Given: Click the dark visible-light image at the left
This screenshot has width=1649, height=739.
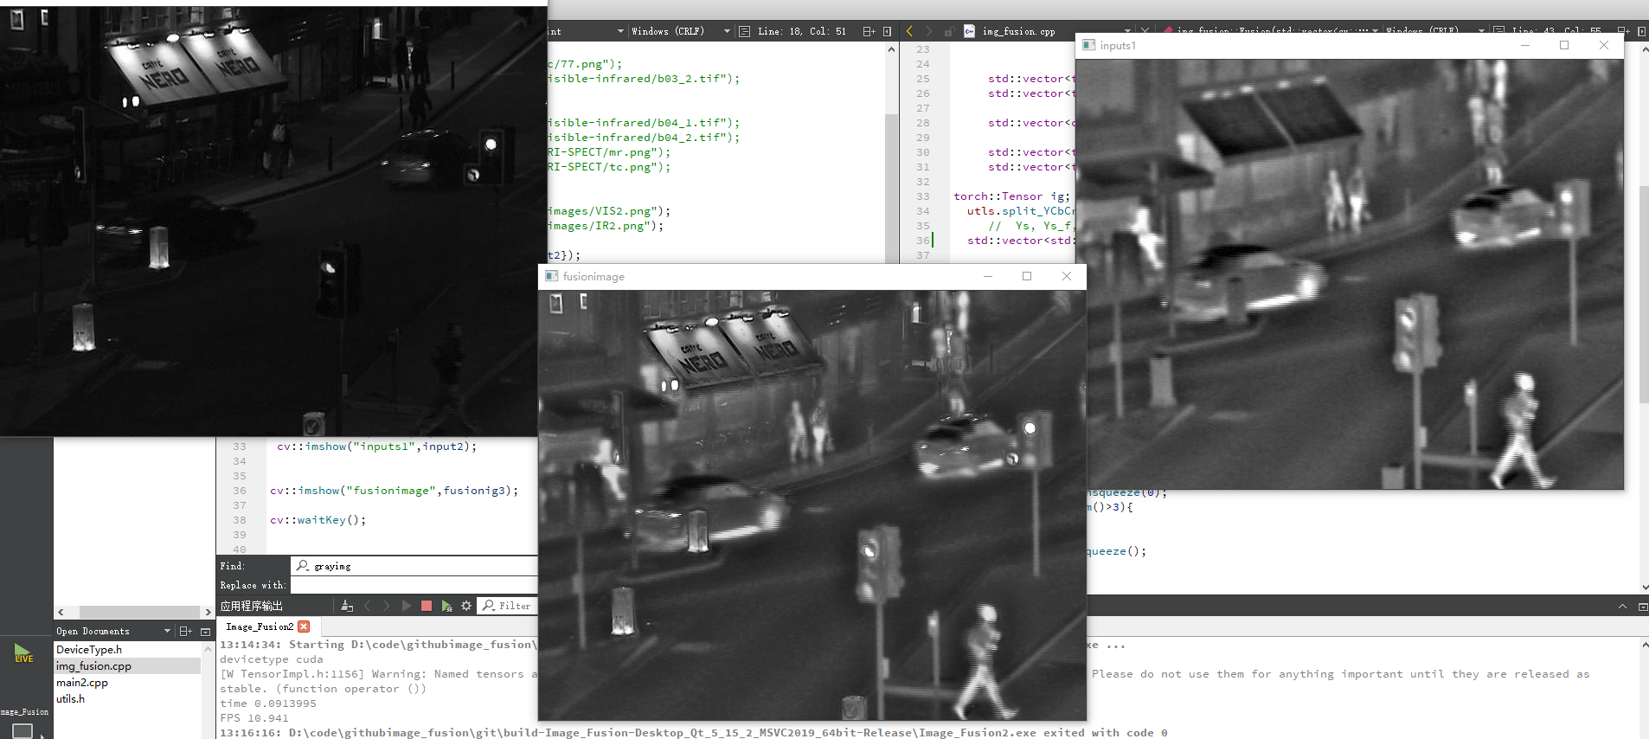Looking at the screenshot, I should pos(273,221).
